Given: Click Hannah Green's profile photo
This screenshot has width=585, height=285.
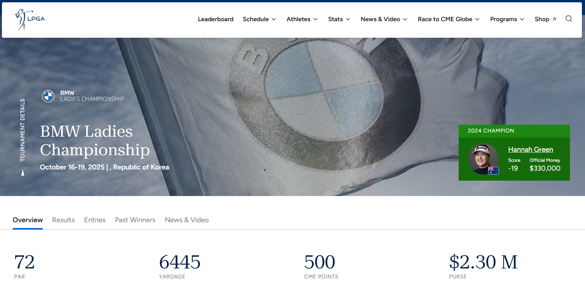Looking at the screenshot, I should tap(483, 159).
